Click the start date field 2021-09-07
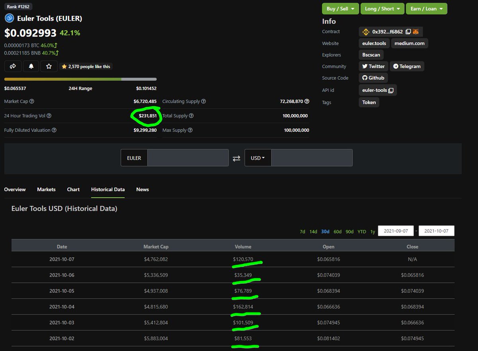478x351 pixels. click(x=396, y=231)
